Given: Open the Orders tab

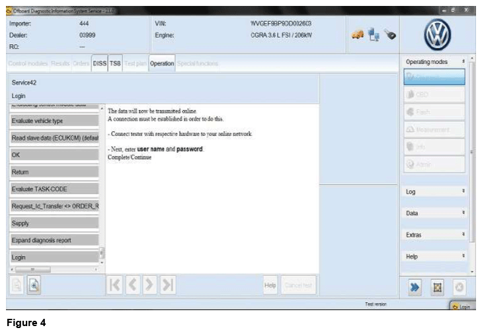Looking at the screenshot, I should pyautogui.click(x=81, y=63).
